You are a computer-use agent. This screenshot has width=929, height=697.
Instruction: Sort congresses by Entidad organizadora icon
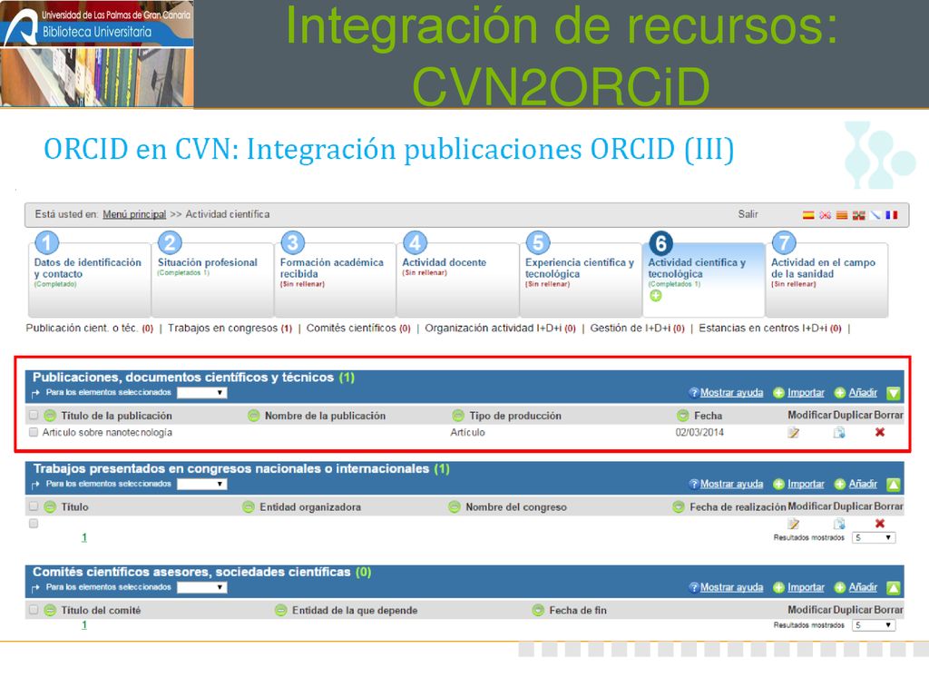tap(249, 506)
